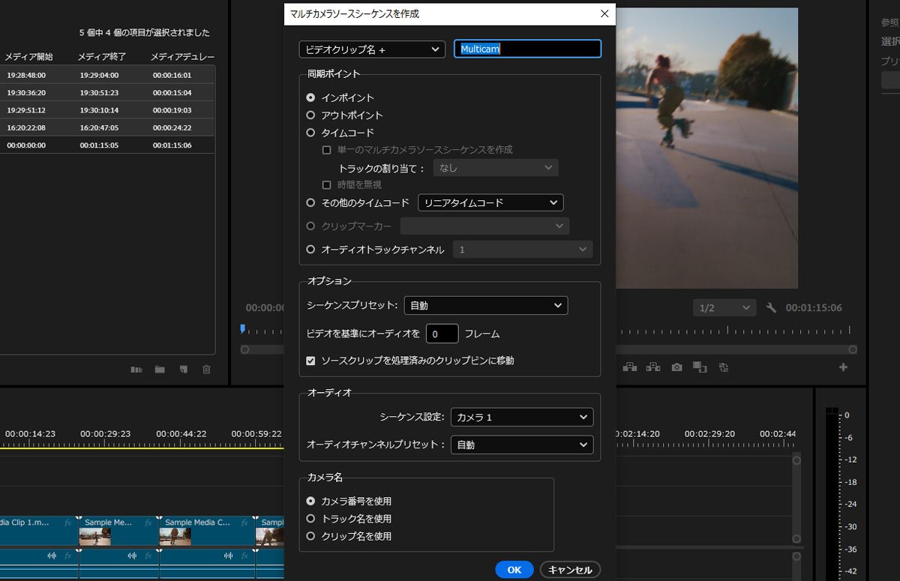Open the 1/2 resolution selector
The image size is (900, 581).
pos(723,307)
